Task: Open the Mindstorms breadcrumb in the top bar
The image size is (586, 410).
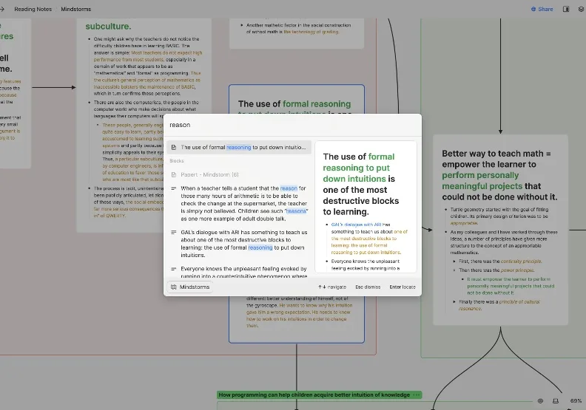Action: [x=76, y=9]
